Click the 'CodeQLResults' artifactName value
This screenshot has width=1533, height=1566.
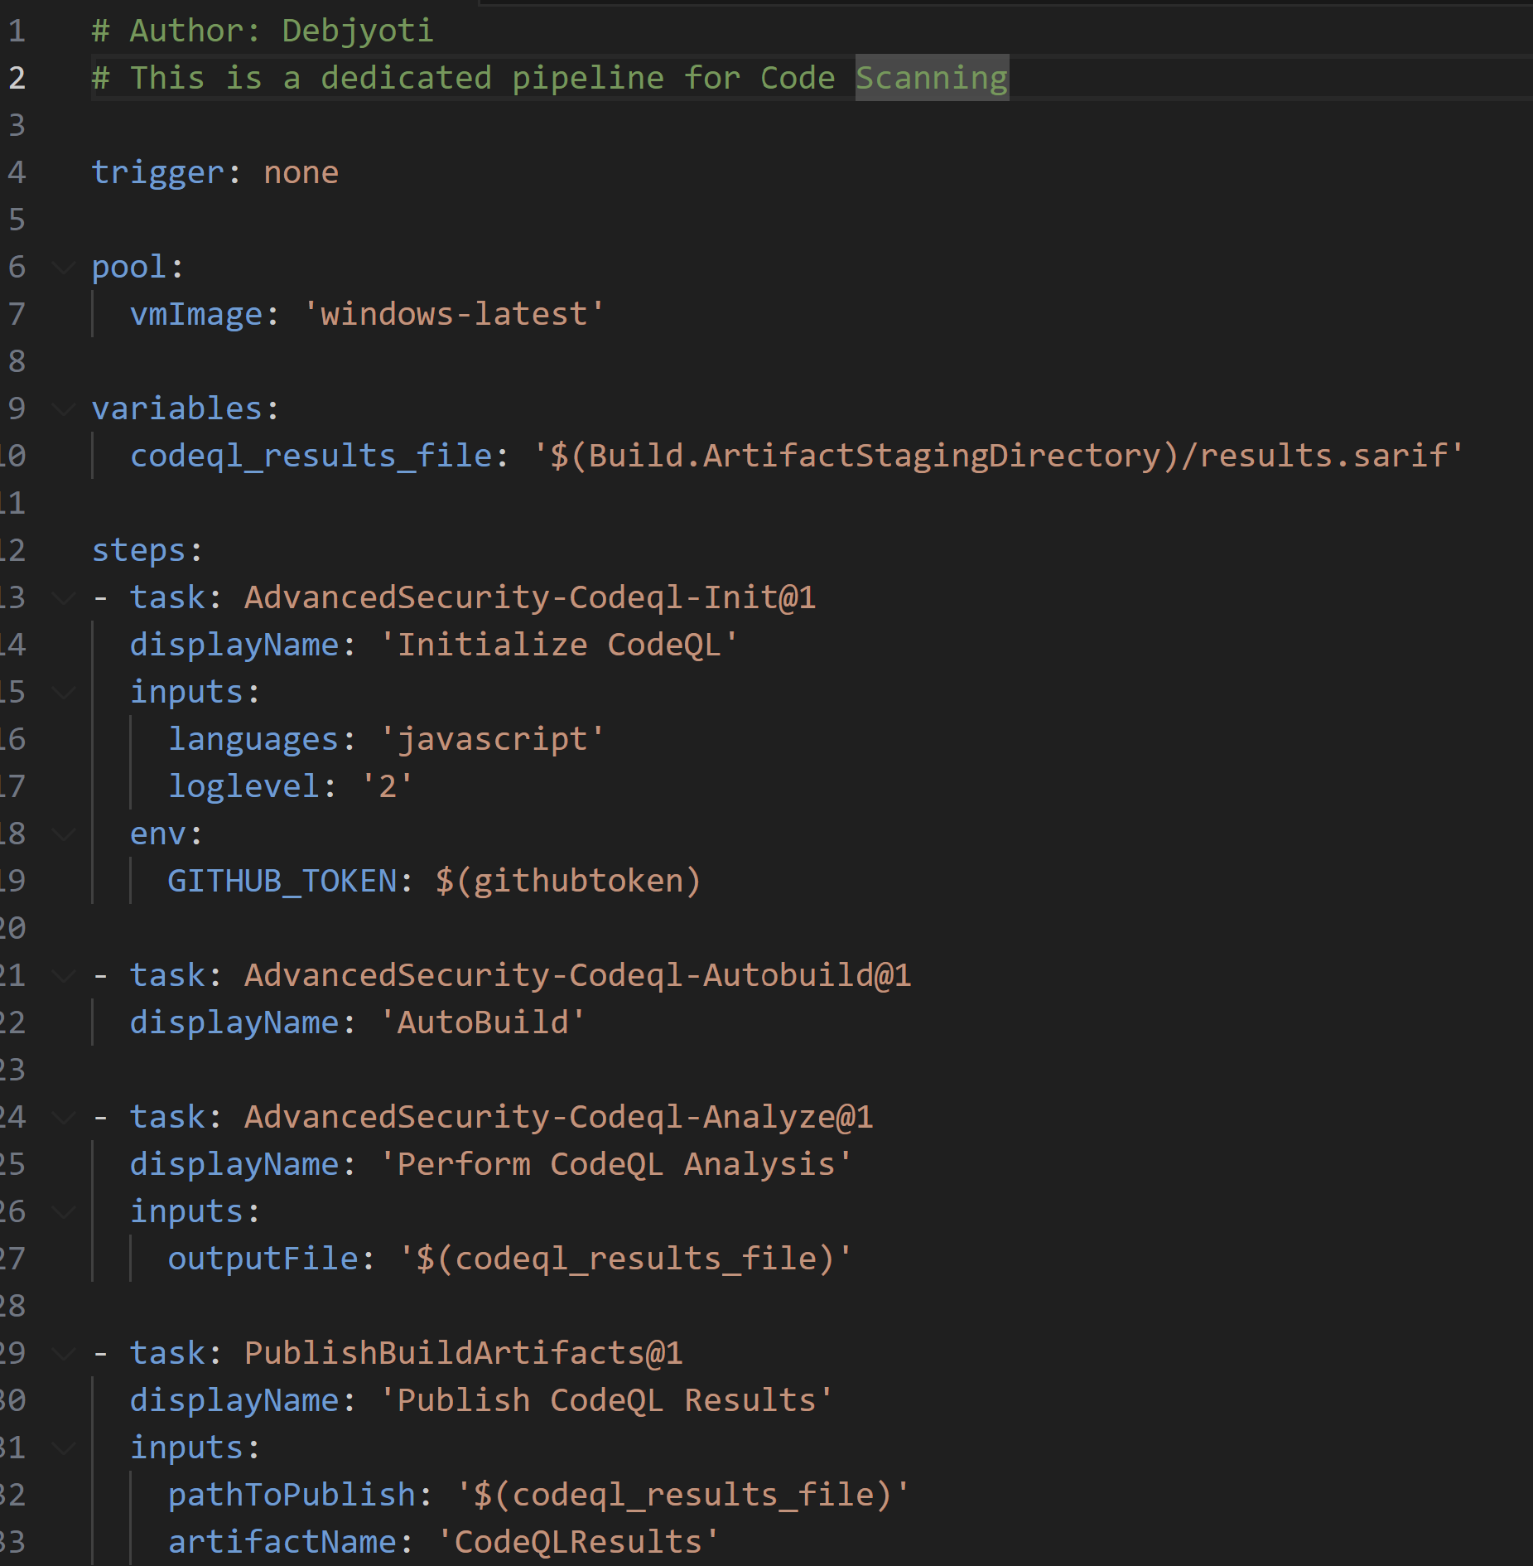pos(578,1542)
